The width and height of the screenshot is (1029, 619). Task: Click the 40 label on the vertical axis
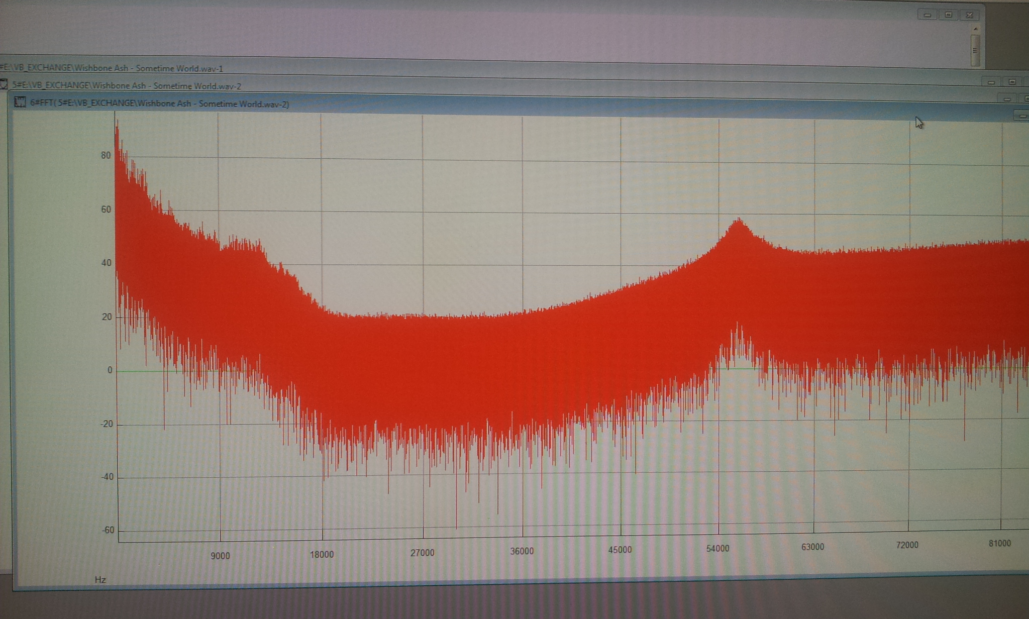[106, 262]
